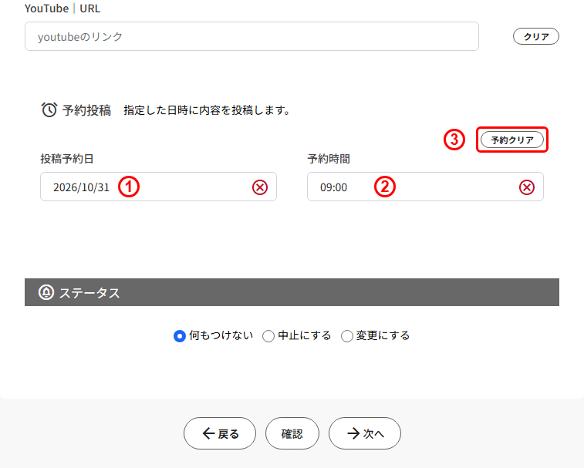This screenshot has height=468, width=584.
Task: Select the 変更にする radio option
Action: 346,336
